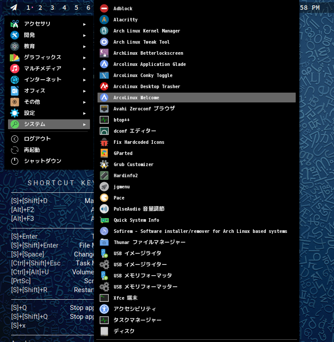The image size is (334, 342).
Task: Open Thunar file manager icon
Action: pos(104,242)
